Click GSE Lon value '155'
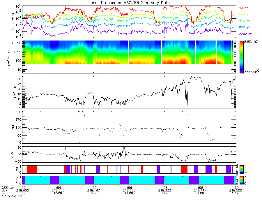The image size is (262, 204). [93, 188]
